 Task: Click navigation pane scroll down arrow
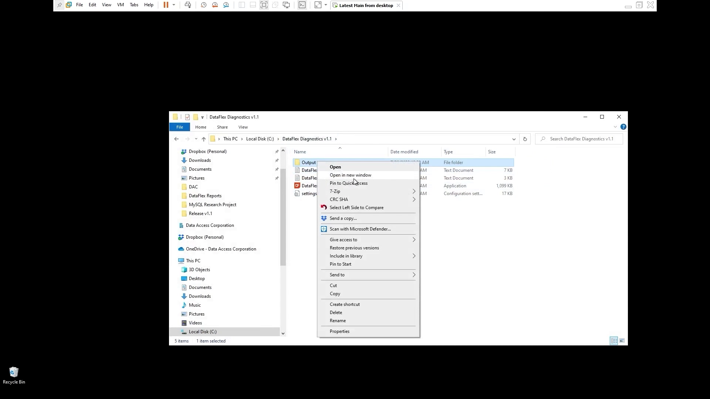[x=283, y=334]
